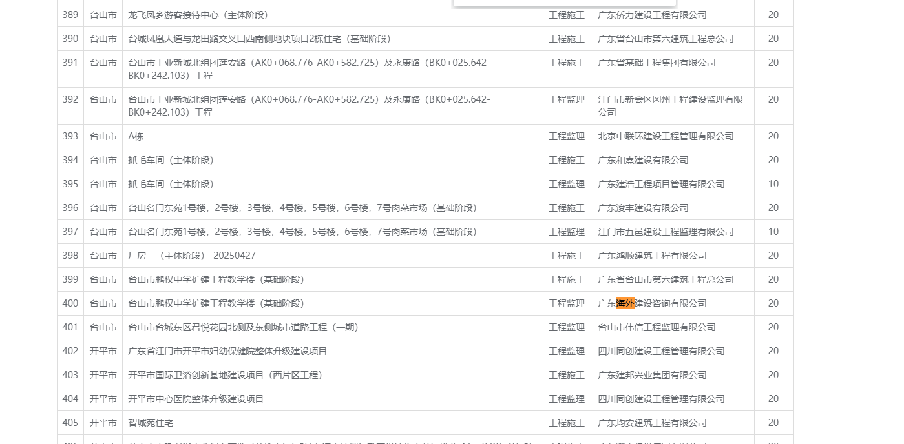Click row number 389 cell
904x444 pixels.
(70, 15)
